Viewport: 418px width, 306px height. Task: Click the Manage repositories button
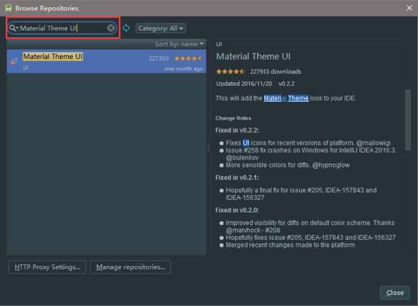131,267
